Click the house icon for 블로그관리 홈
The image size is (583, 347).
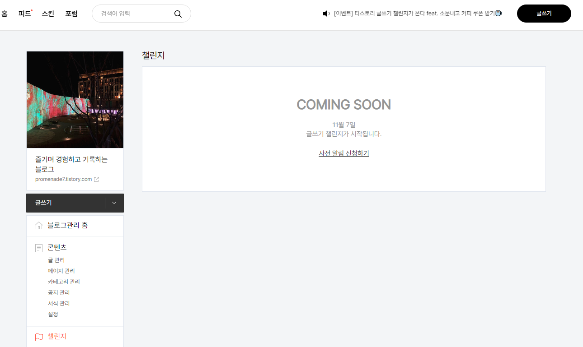(x=39, y=226)
